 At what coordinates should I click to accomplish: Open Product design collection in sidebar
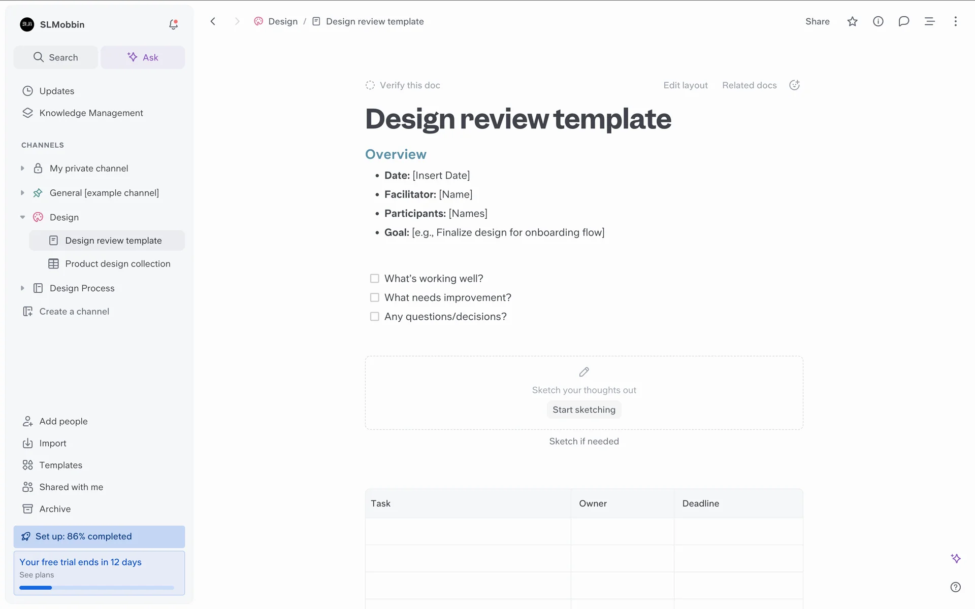[x=117, y=264]
